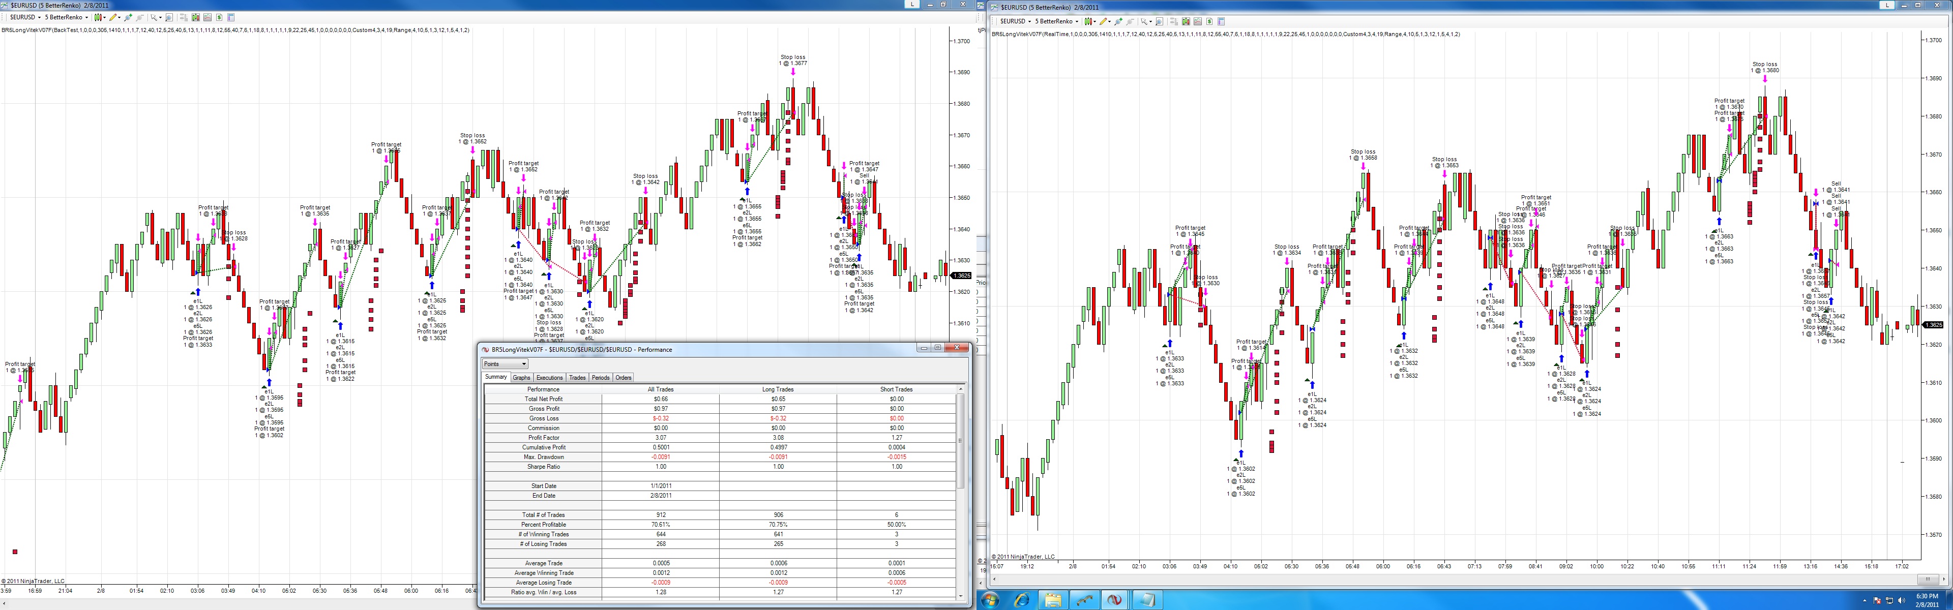Open Windows Explorer folder from the taskbar

tap(1052, 600)
